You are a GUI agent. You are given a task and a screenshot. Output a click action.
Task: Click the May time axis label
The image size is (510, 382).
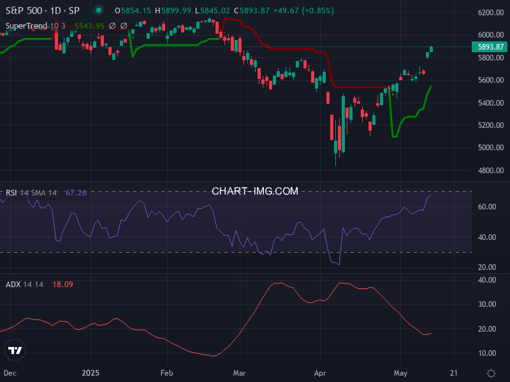coord(400,373)
